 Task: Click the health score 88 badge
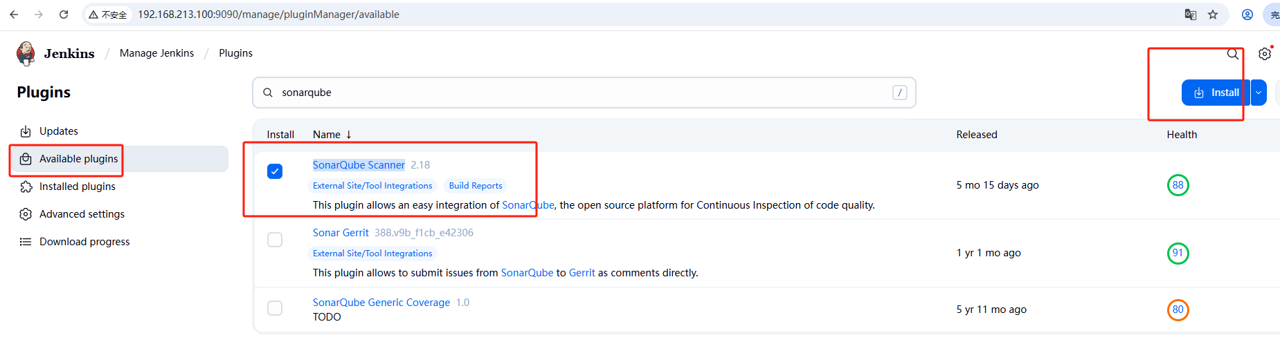[1178, 185]
